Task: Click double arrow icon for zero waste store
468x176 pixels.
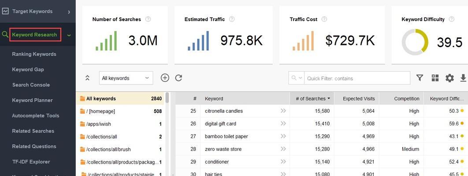Action: 283,149
